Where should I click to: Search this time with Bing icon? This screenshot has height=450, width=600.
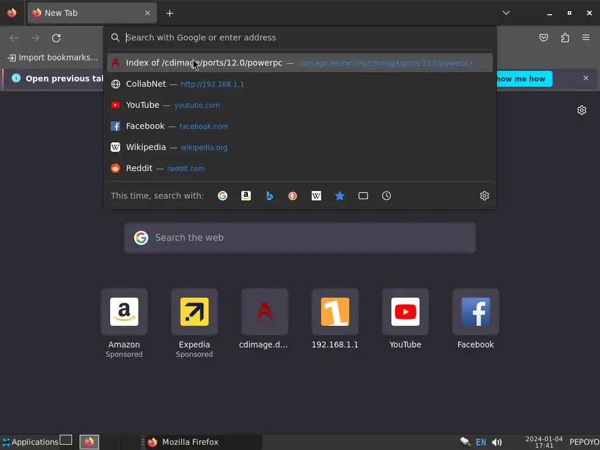coord(270,196)
